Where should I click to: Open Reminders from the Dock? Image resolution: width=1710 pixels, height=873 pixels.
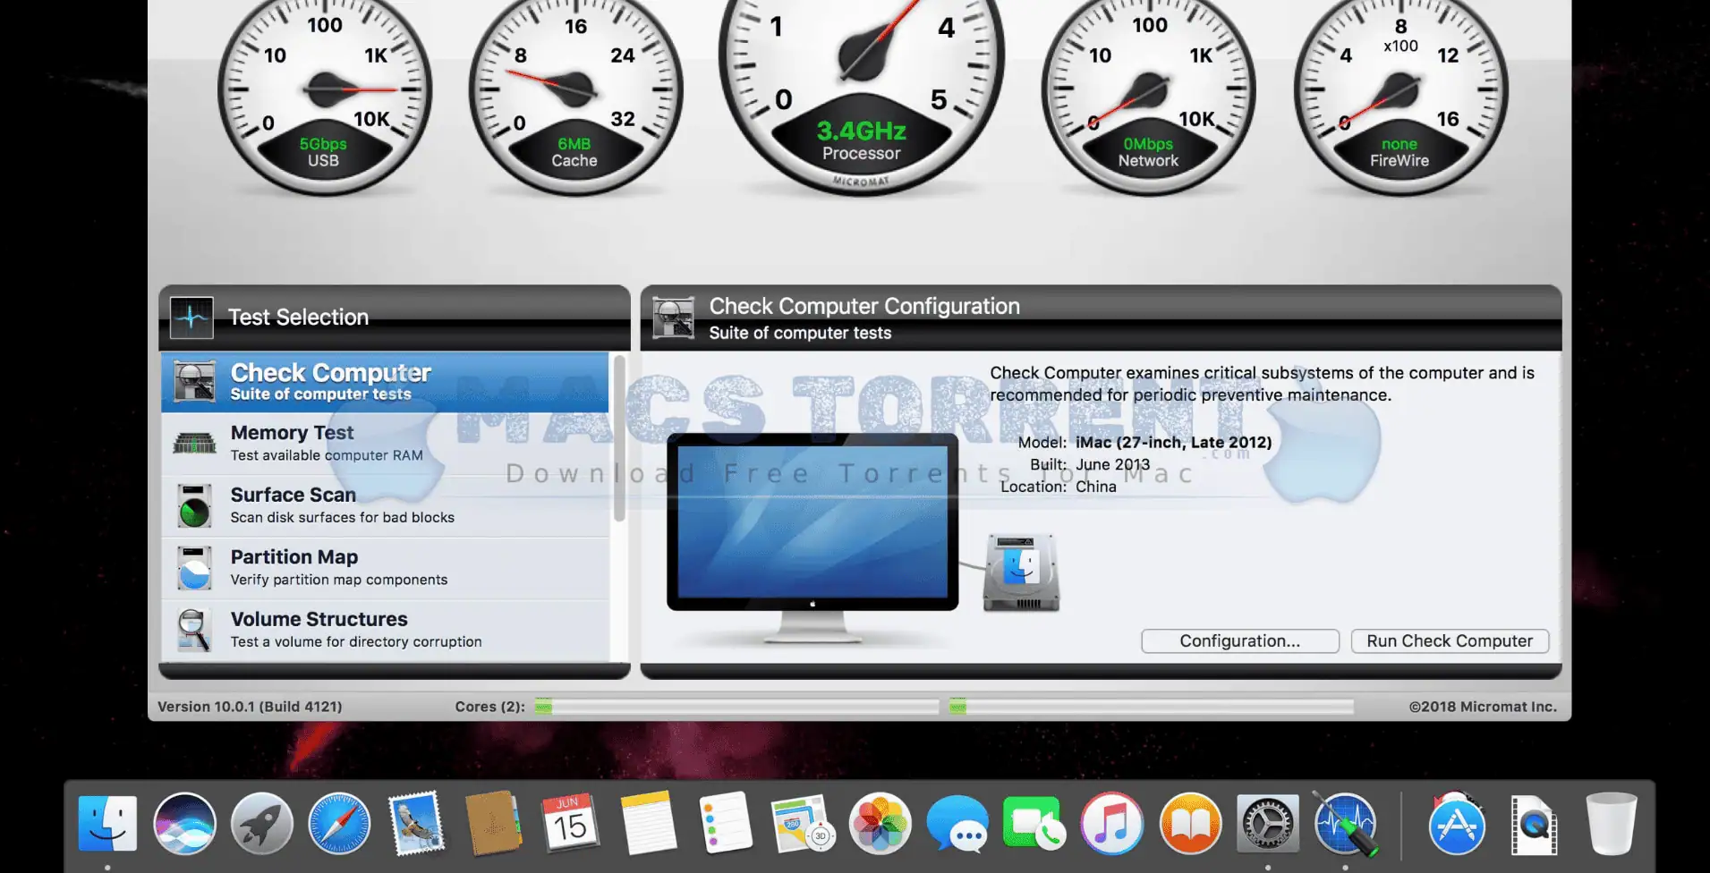tap(726, 823)
